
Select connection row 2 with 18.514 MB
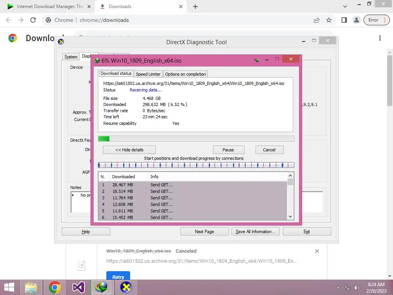[x=193, y=191]
